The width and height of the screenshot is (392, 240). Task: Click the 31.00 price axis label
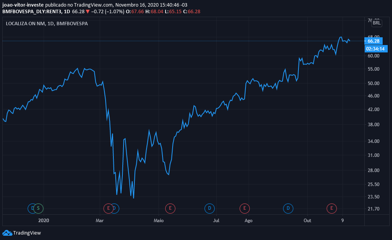pyautogui.click(x=374, y=155)
